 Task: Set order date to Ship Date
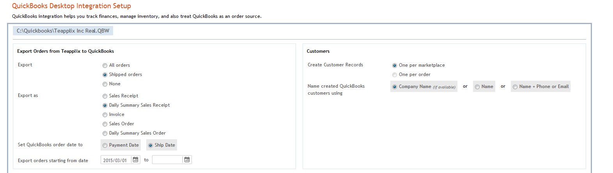(x=151, y=145)
